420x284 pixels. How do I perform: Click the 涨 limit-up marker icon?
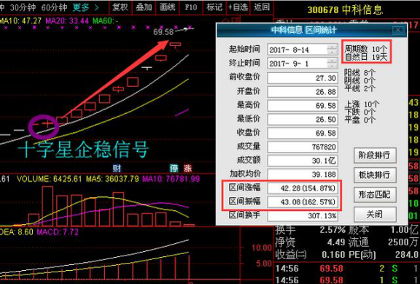(x=187, y=168)
